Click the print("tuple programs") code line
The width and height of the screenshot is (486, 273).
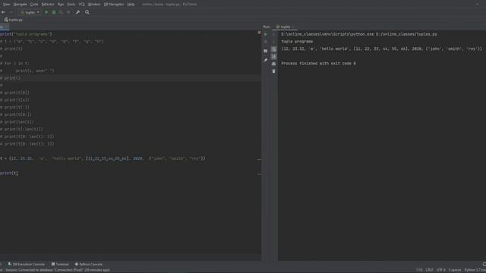(x=26, y=34)
